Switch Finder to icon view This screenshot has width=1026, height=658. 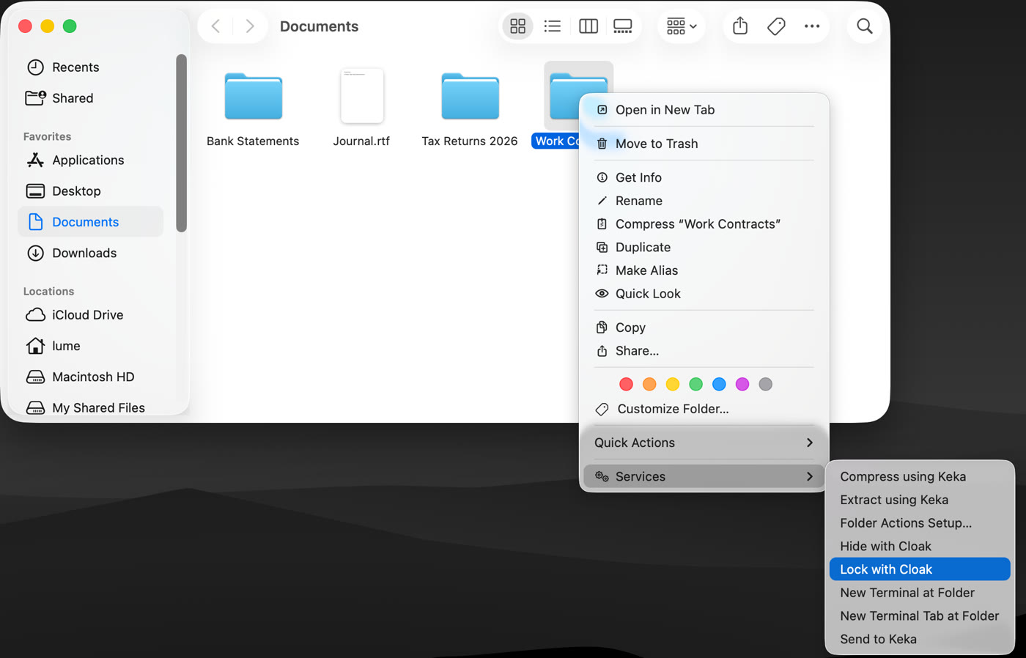tap(517, 26)
